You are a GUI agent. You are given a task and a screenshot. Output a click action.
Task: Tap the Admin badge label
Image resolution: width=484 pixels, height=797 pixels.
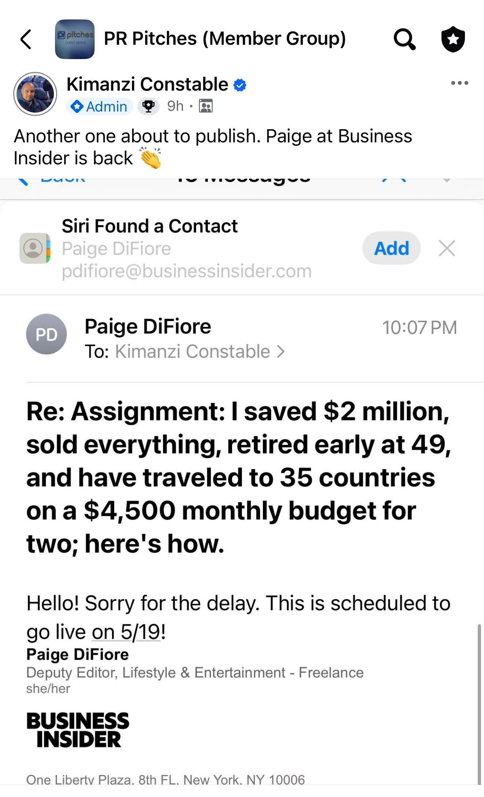[99, 106]
